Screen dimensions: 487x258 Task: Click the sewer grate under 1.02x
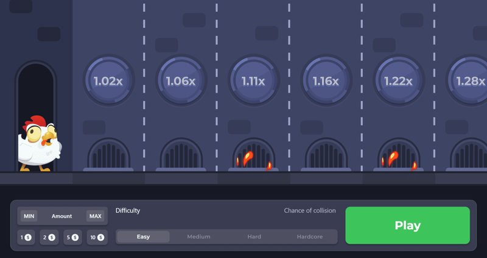[108, 155]
